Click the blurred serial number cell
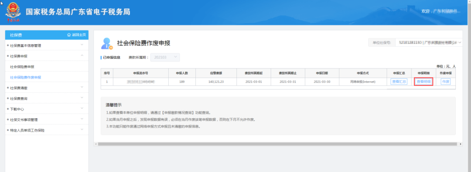 tap(140, 82)
